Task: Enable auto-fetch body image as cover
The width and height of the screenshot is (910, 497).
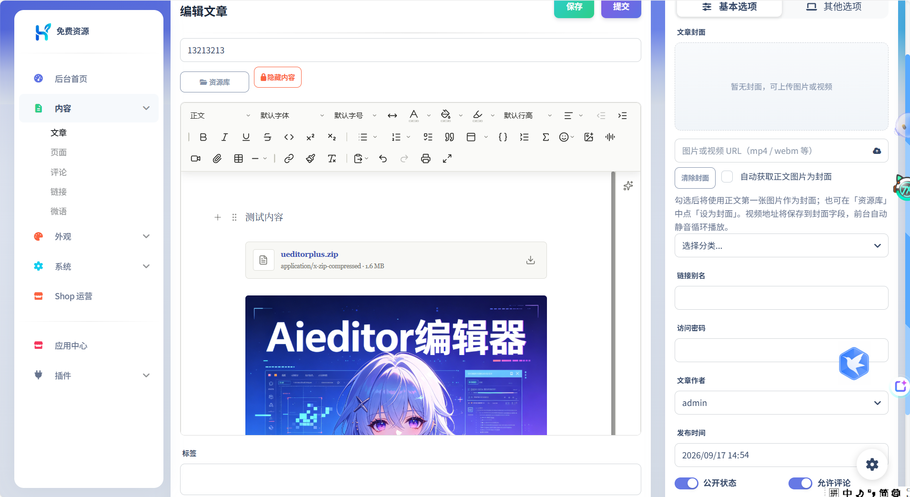Action: coord(727,177)
